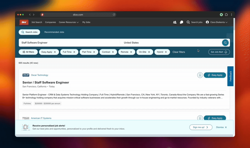Reload the page using the address bar icon
250x148 pixels.
click(x=114, y=15)
